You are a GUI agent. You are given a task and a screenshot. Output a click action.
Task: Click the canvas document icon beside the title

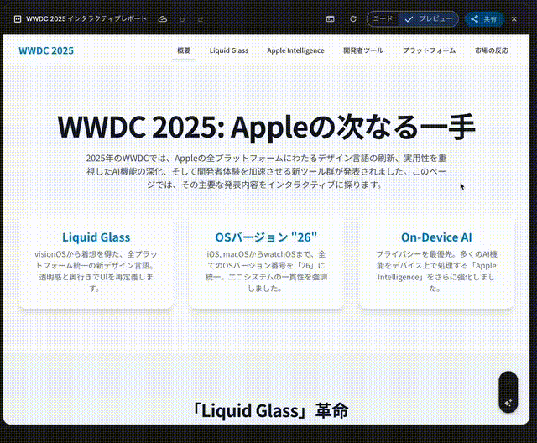tap(18, 19)
